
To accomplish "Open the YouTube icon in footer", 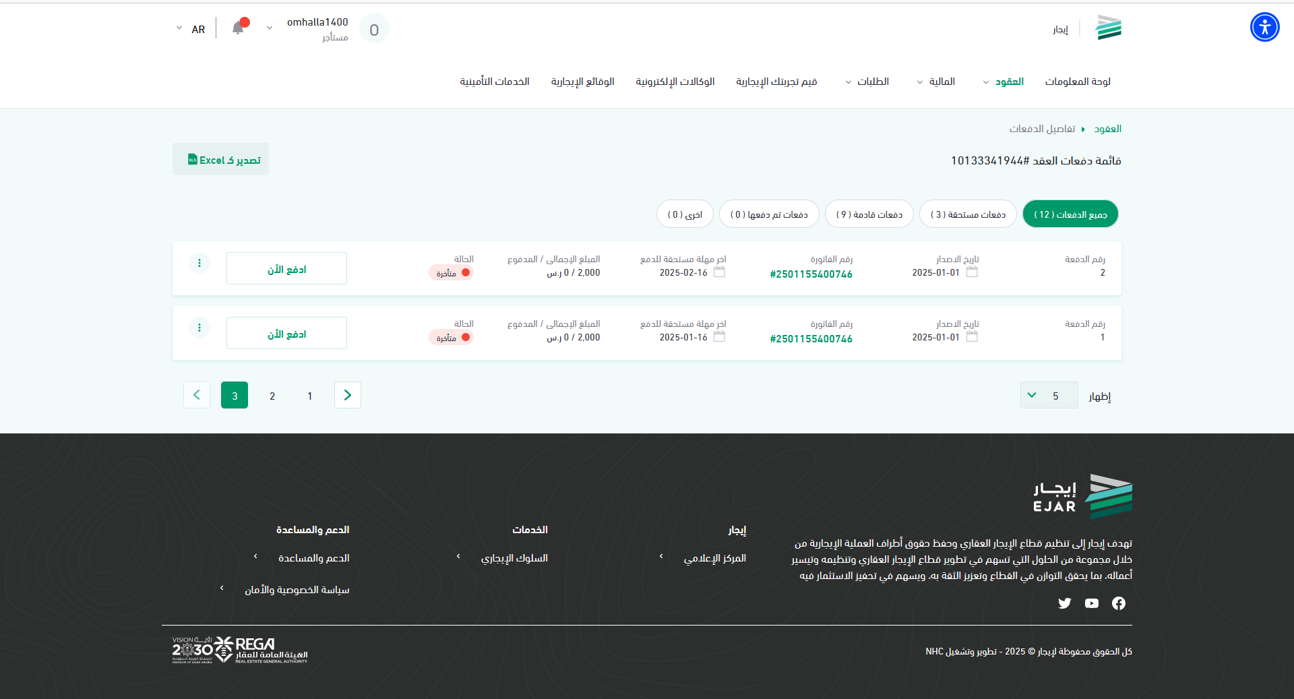I will click(x=1091, y=603).
